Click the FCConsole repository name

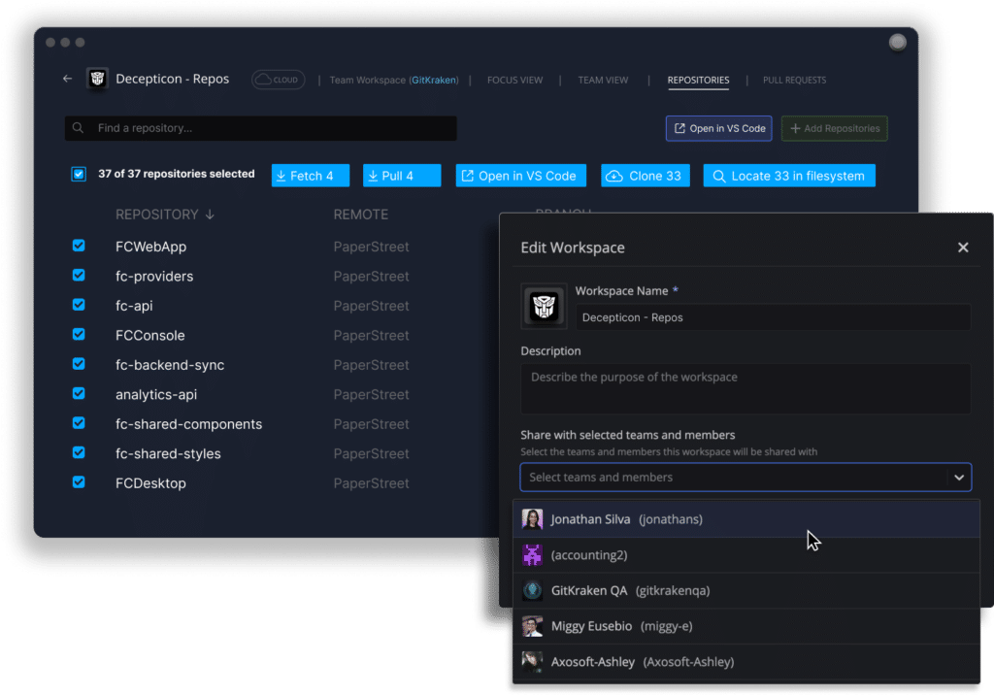(150, 336)
